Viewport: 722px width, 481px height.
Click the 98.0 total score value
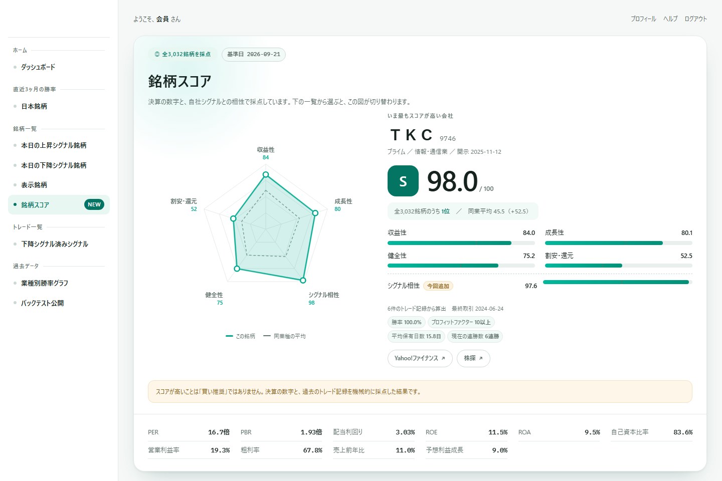452,181
